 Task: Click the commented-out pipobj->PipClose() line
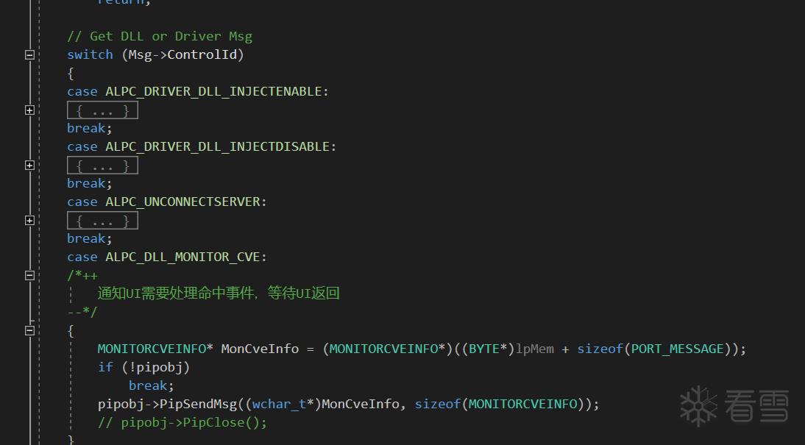(x=182, y=422)
